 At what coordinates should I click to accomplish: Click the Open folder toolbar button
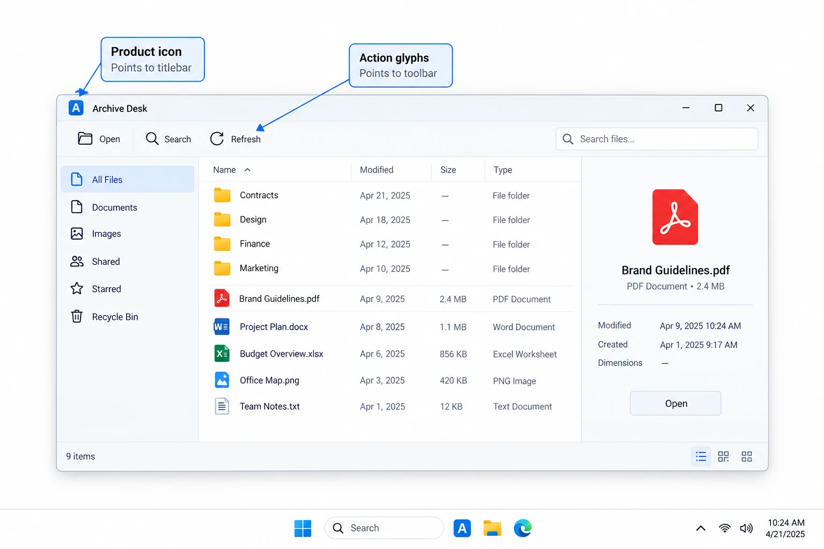click(99, 139)
